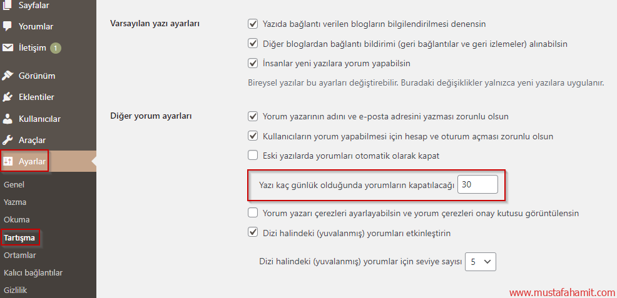The height and width of the screenshot is (298, 617).
Task: Open the Gizlilik settings submenu item
Action: pos(16,290)
